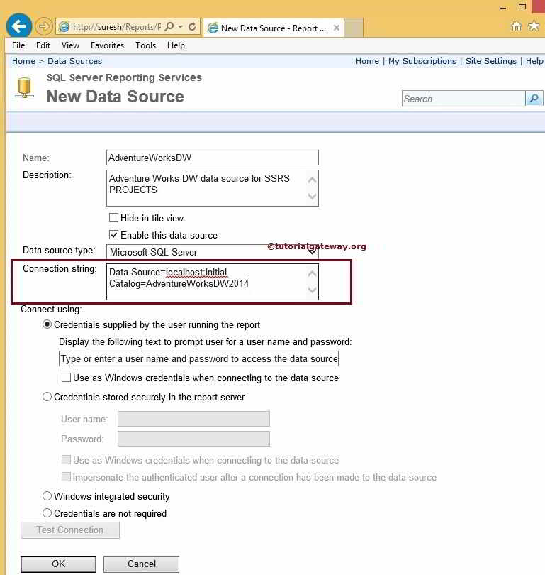Viewport: 545px width, 575px height.
Task: Click the address bar search magnifier icon
Action: [x=169, y=27]
